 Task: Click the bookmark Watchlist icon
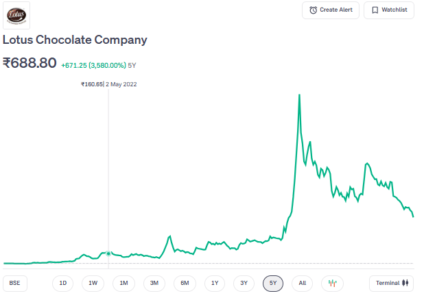pos(375,10)
